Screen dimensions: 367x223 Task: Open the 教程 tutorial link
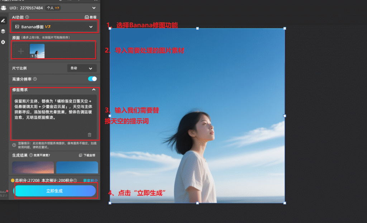point(90,17)
